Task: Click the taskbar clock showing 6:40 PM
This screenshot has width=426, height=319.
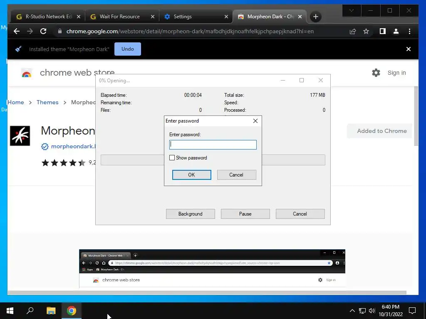Action: click(x=391, y=311)
